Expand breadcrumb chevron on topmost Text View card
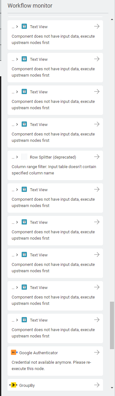 click(17, 27)
